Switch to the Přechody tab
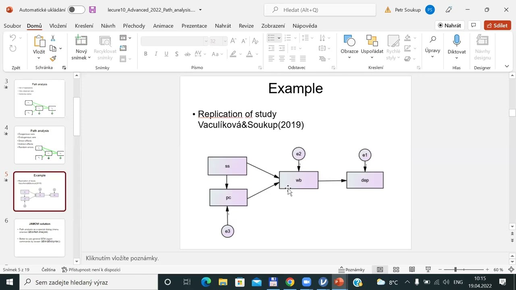 click(134, 26)
